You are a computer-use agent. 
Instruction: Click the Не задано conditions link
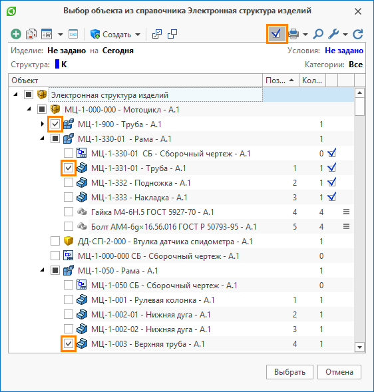(x=344, y=51)
